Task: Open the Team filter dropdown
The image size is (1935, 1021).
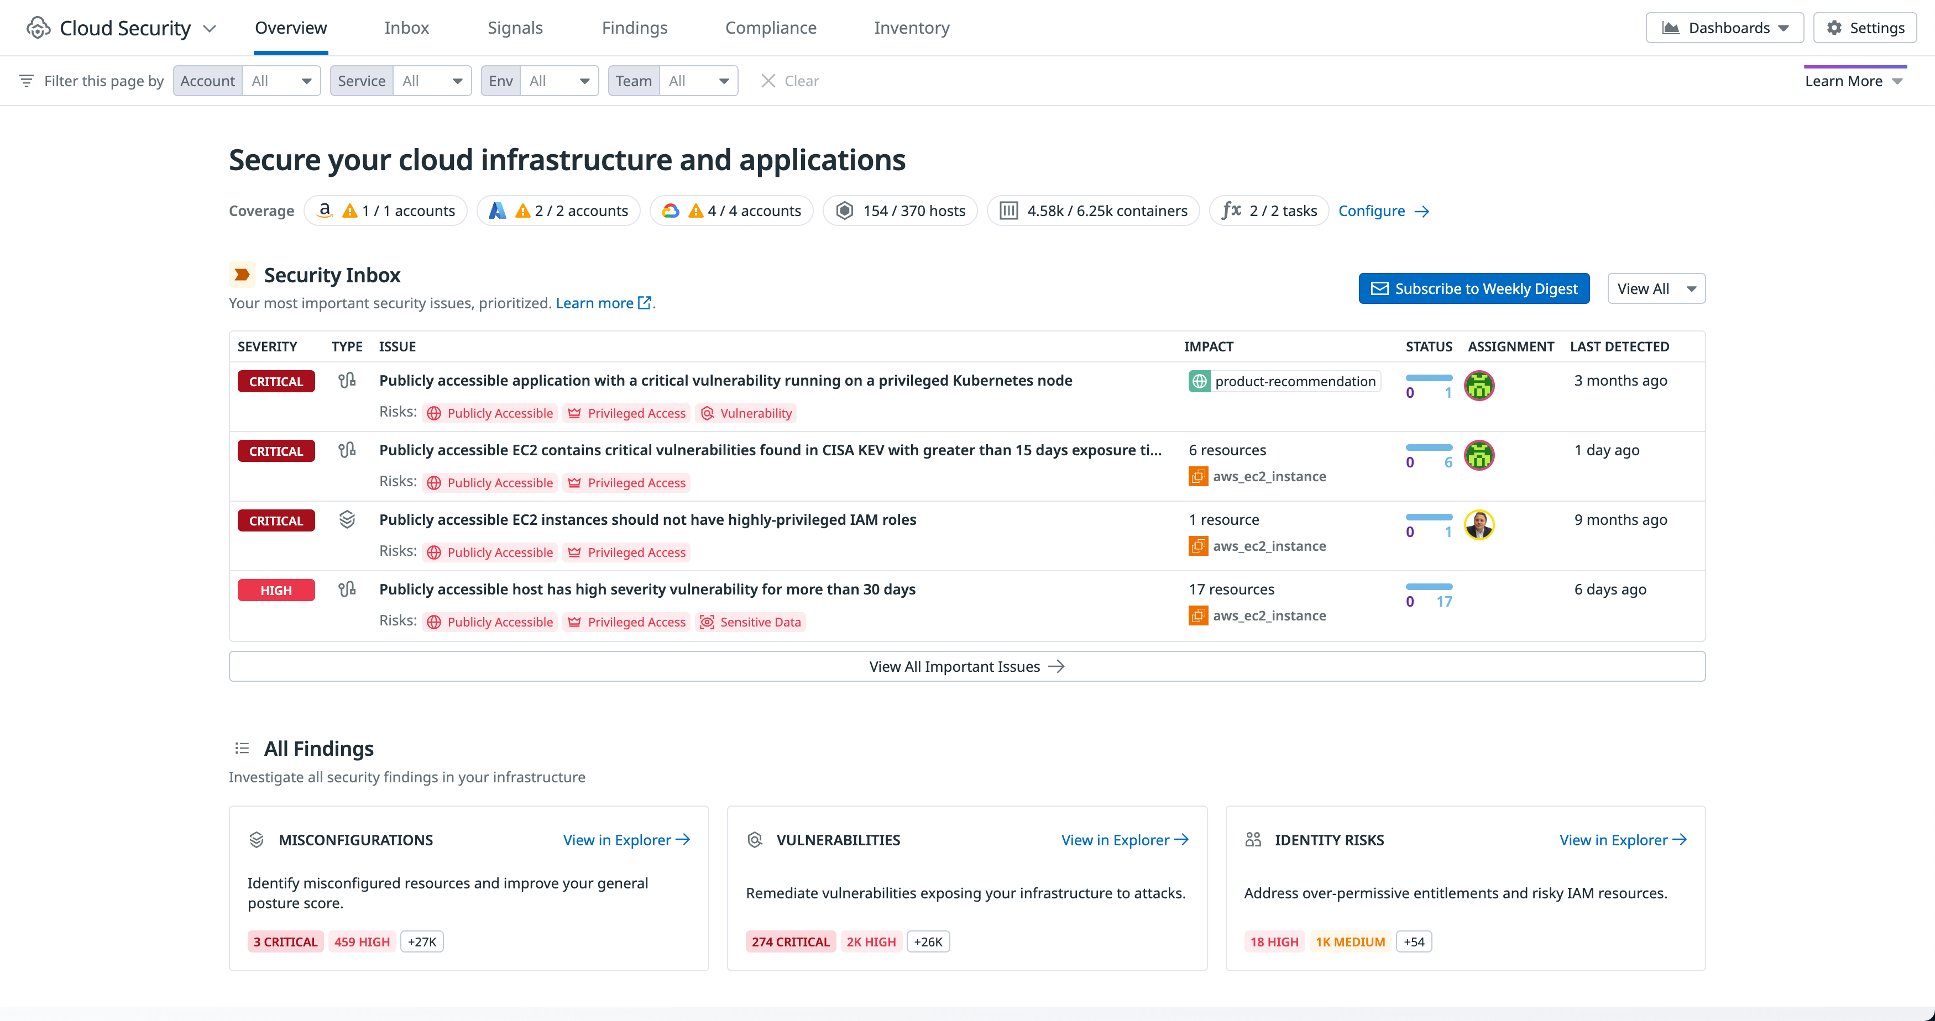Action: tap(699, 81)
